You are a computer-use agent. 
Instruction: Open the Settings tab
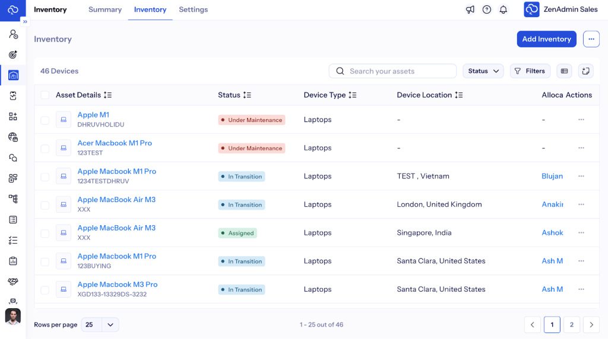[193, 9]
